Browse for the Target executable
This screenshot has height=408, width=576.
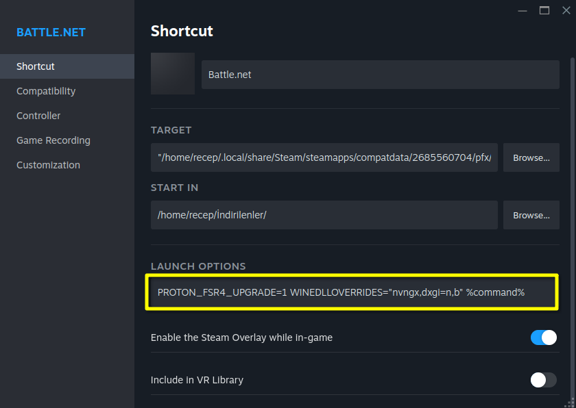point(531,157)
